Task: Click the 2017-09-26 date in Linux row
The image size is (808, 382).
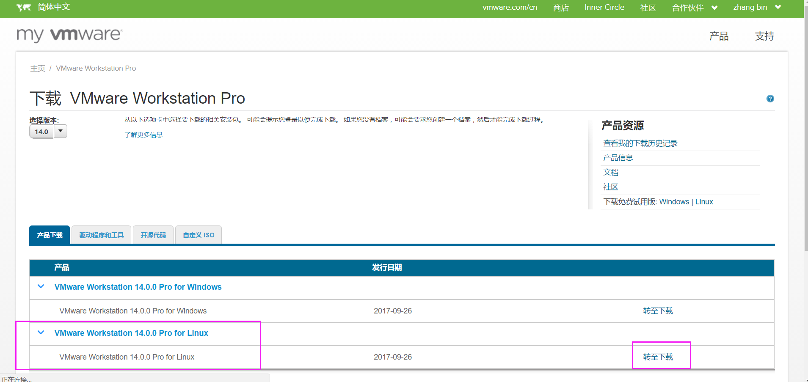Action: point(393,357)
